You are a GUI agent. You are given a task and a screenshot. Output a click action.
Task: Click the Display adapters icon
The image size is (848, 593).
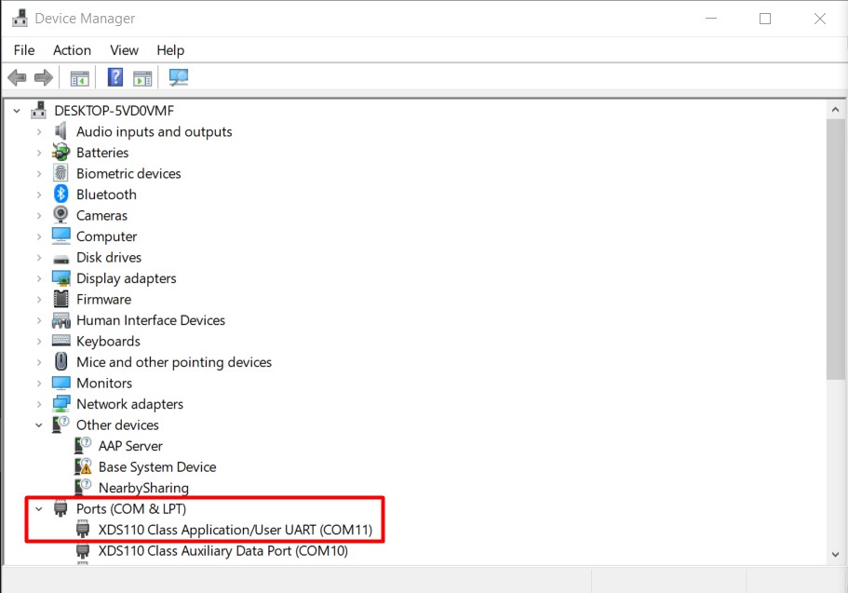click(x=61, y=278)
